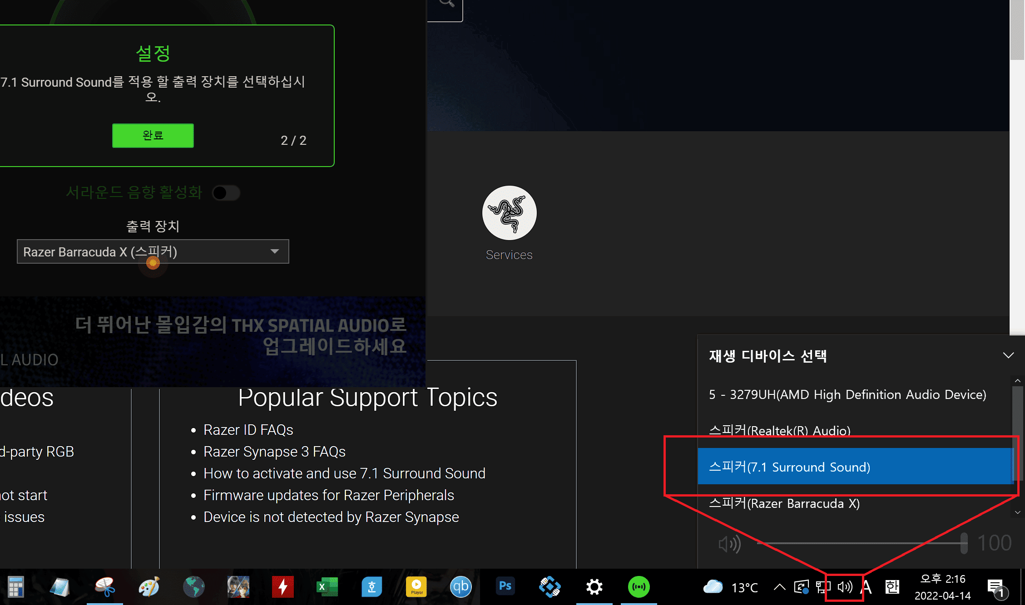Select 스피커(Razer Barracuda X) playback device
1025x605 pixels.
(x=784, y=503)
